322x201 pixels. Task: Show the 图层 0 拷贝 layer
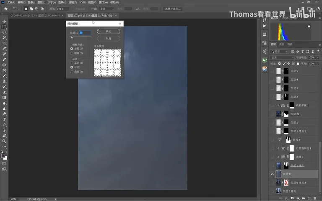pos(272,191)
